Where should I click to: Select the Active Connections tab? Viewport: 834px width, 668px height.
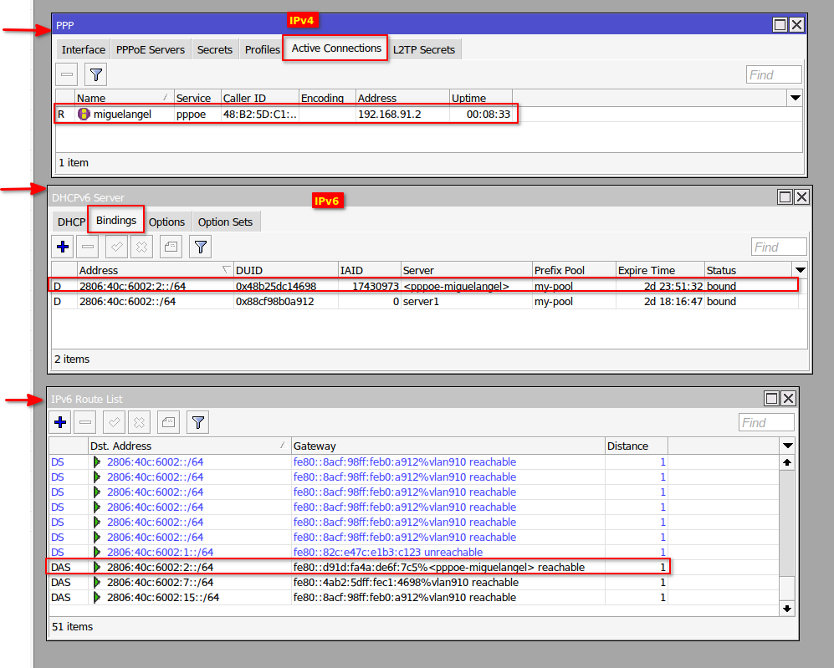tap(336, 48)
